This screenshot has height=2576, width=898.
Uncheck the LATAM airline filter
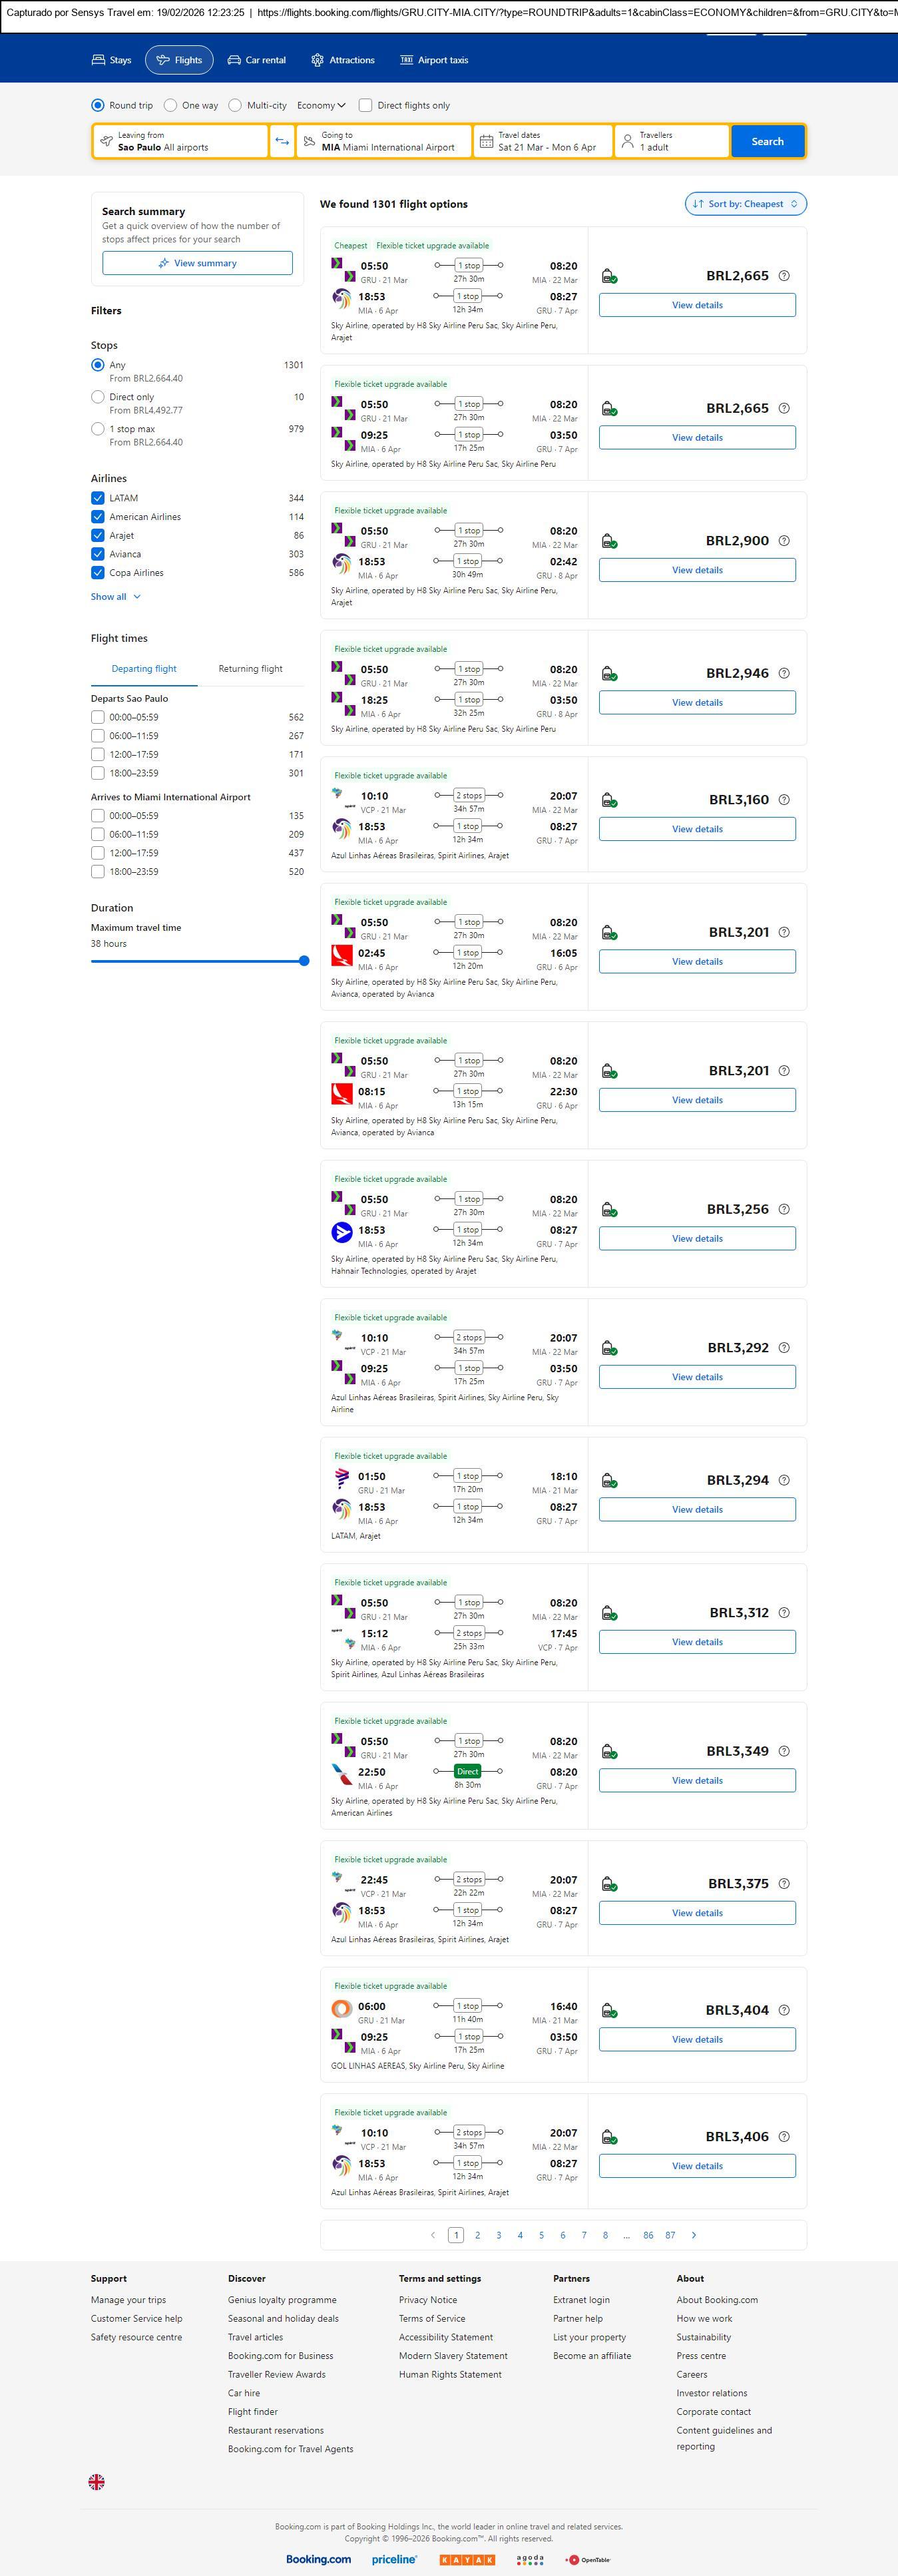tap(98, 498)
